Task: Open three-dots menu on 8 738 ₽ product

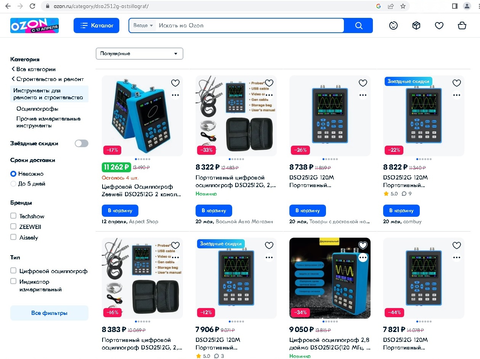Action: (x=363, y=95)
